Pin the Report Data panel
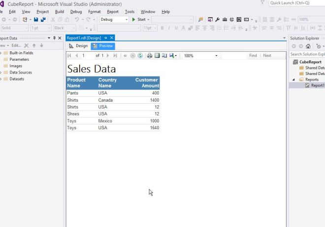This screenshot has height=227, width=325. [x=54, y=38]
